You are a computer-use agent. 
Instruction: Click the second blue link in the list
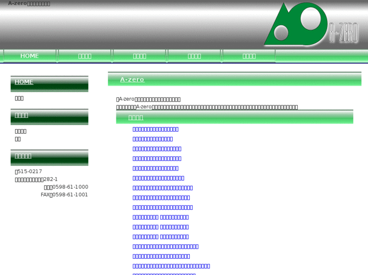coord(152,139)
